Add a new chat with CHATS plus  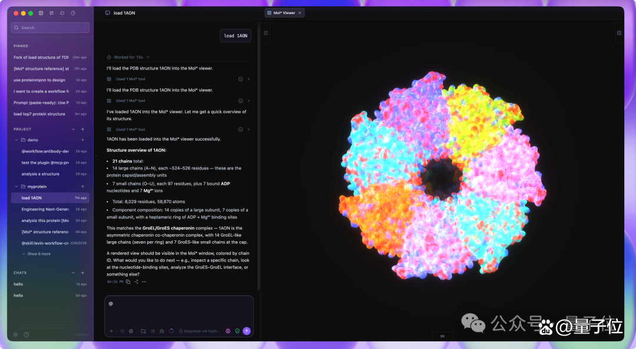pyautogui.click(x=83, y=273)
